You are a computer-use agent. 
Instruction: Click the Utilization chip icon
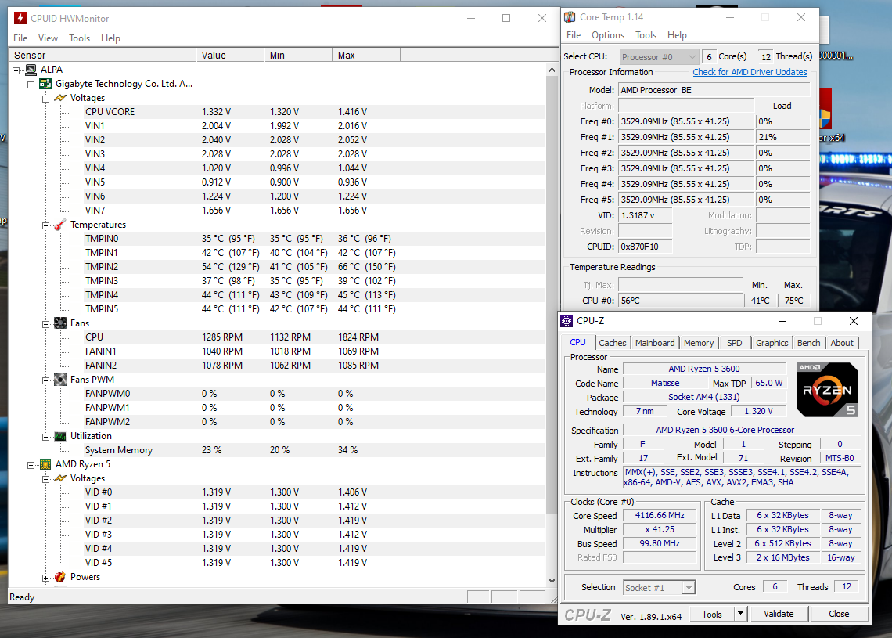tap(60, 436)
